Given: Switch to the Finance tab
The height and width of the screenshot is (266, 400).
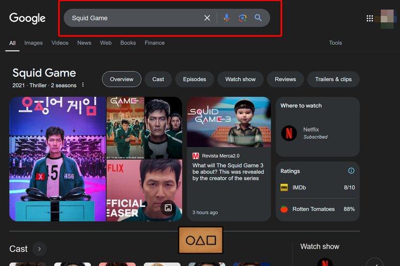Looking at the screenshot, I should coord(155,43).
